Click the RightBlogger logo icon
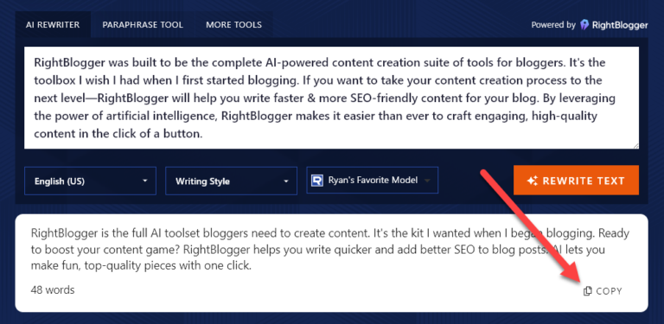Screen dimensions: 664x324 584,25
